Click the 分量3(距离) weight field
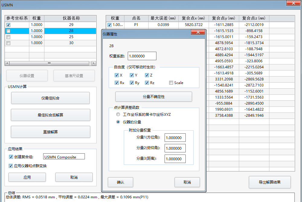302x202 pixels. 175,159
